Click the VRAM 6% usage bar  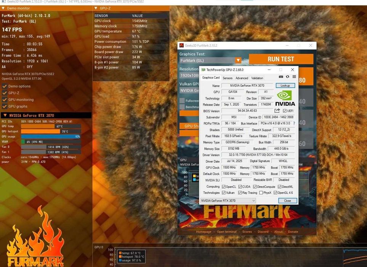(51, 142)
